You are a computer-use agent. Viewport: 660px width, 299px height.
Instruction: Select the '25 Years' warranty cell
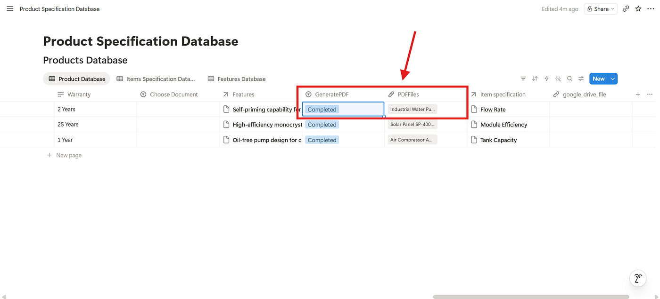pos(96,125)
